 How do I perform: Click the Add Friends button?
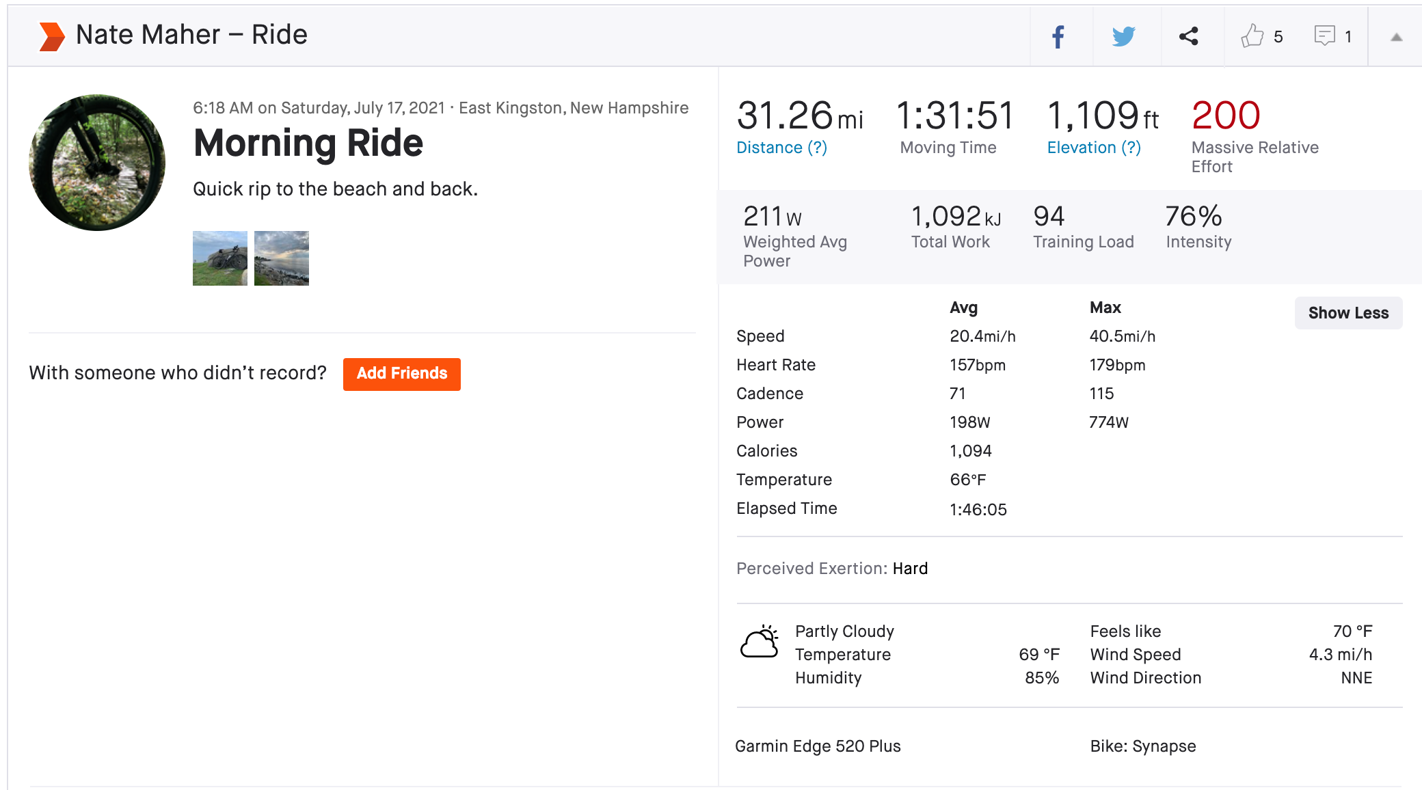tap(401, 374)
